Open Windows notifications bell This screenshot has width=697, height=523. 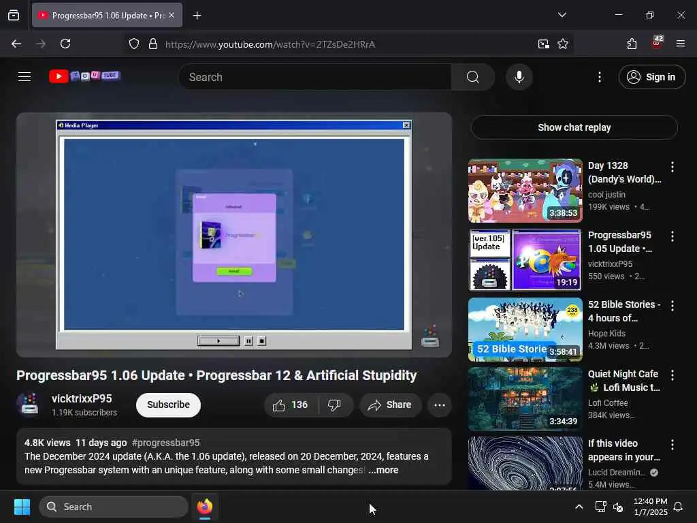678,507
